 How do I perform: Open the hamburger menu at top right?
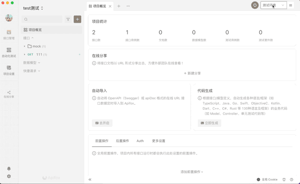(x=291, y=5)
